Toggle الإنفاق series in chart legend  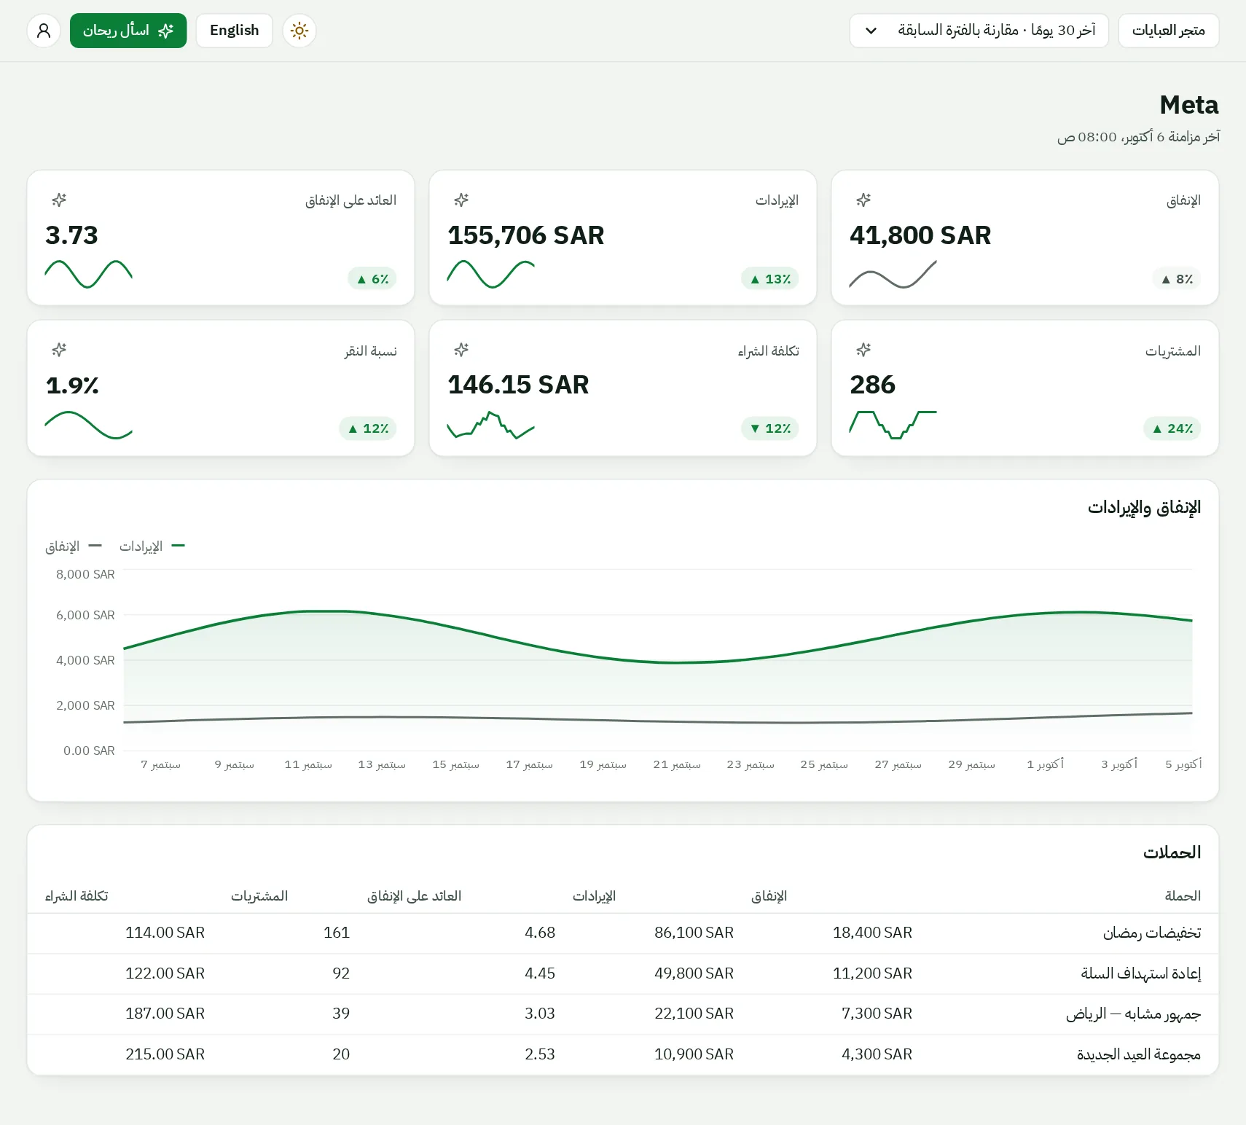coord(74,546)
